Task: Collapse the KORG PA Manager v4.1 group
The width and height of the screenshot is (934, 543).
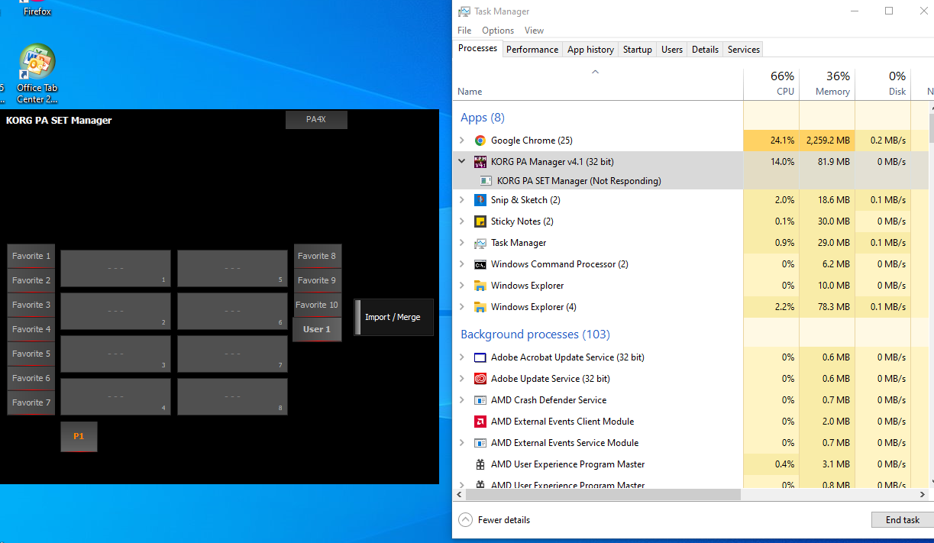Action: 461,162
